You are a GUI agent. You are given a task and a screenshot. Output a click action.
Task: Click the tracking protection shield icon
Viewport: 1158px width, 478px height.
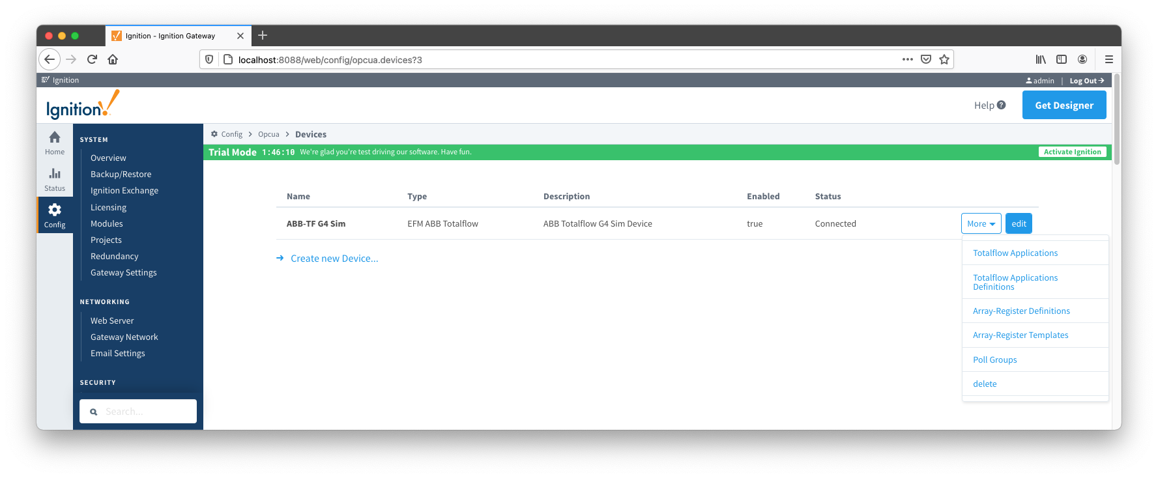click(x=209, y=59)
